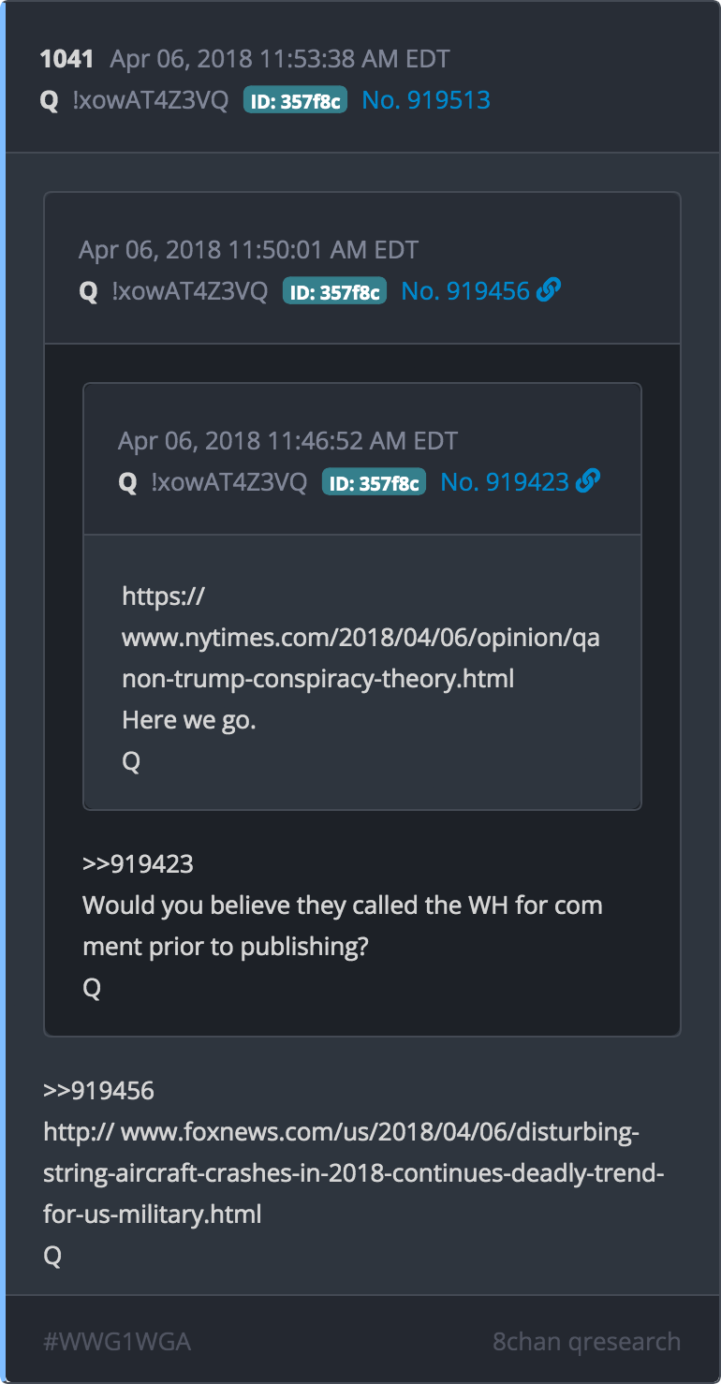Image resolution: width=721 pixels, height=1384 pixels.
Task: Select the bold post number 1041
Action: click(x=66, y=59)
